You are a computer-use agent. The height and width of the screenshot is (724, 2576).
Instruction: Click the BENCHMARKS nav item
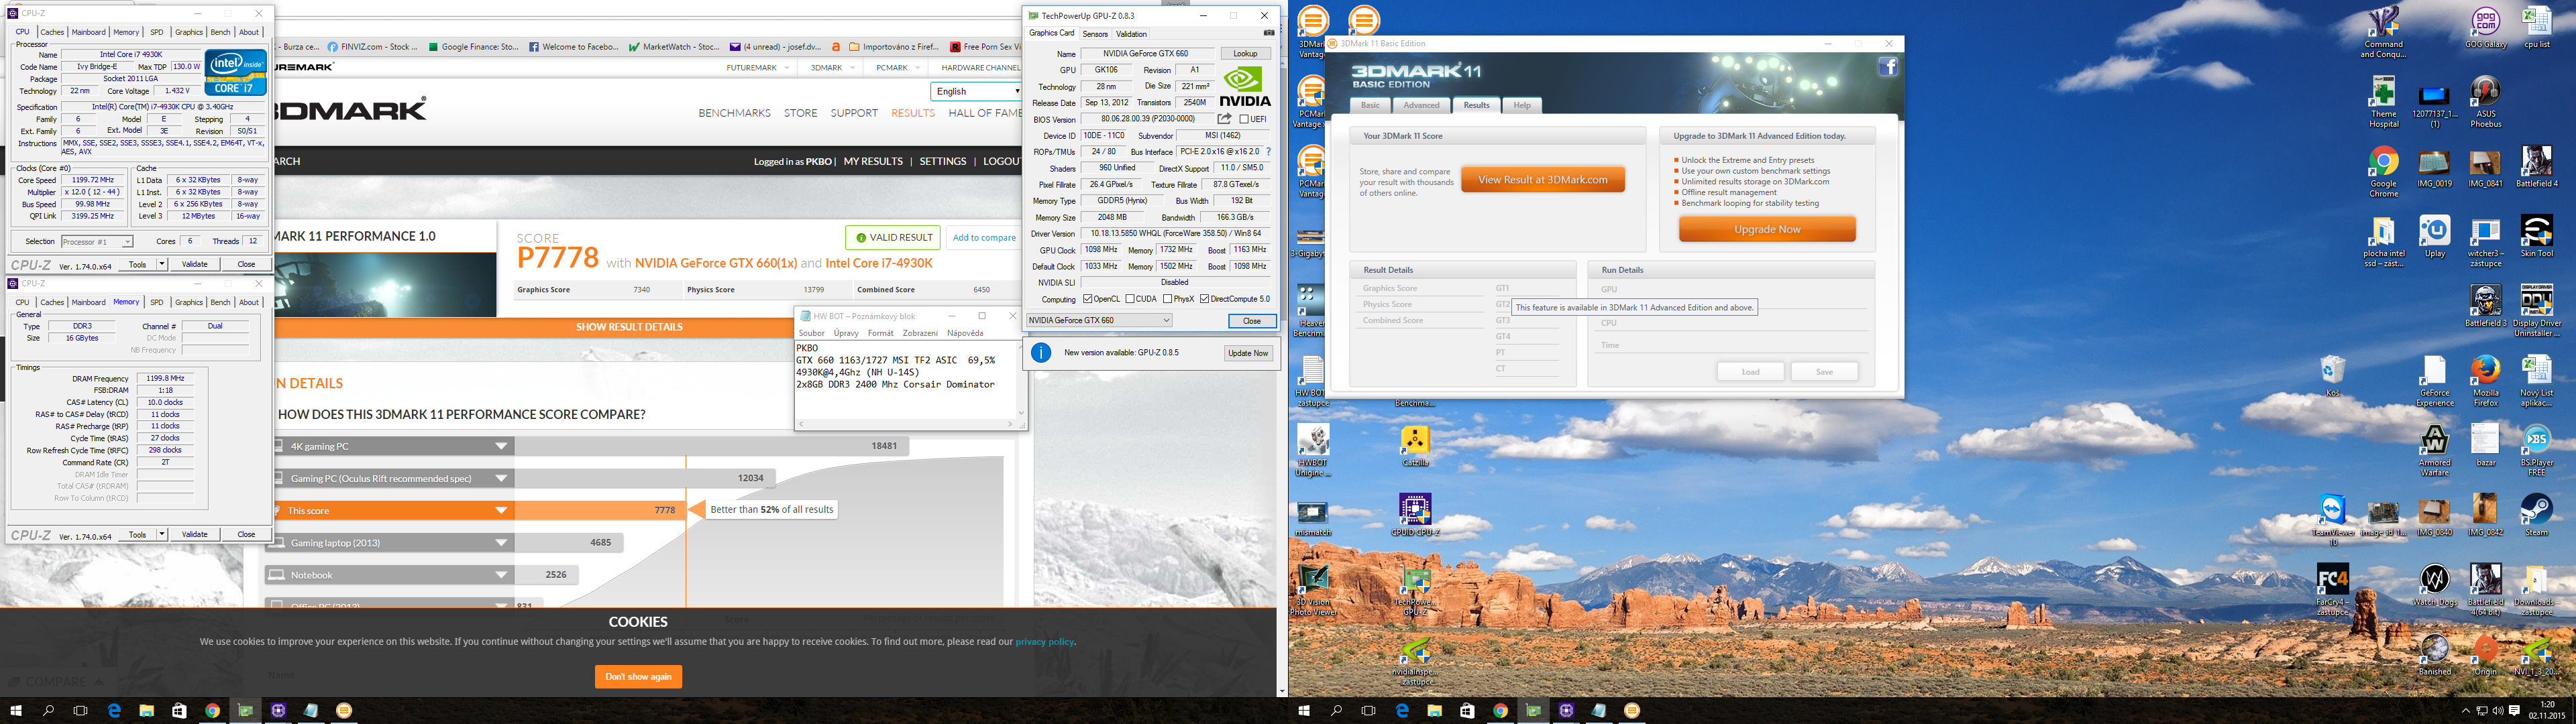click(734, 113)
